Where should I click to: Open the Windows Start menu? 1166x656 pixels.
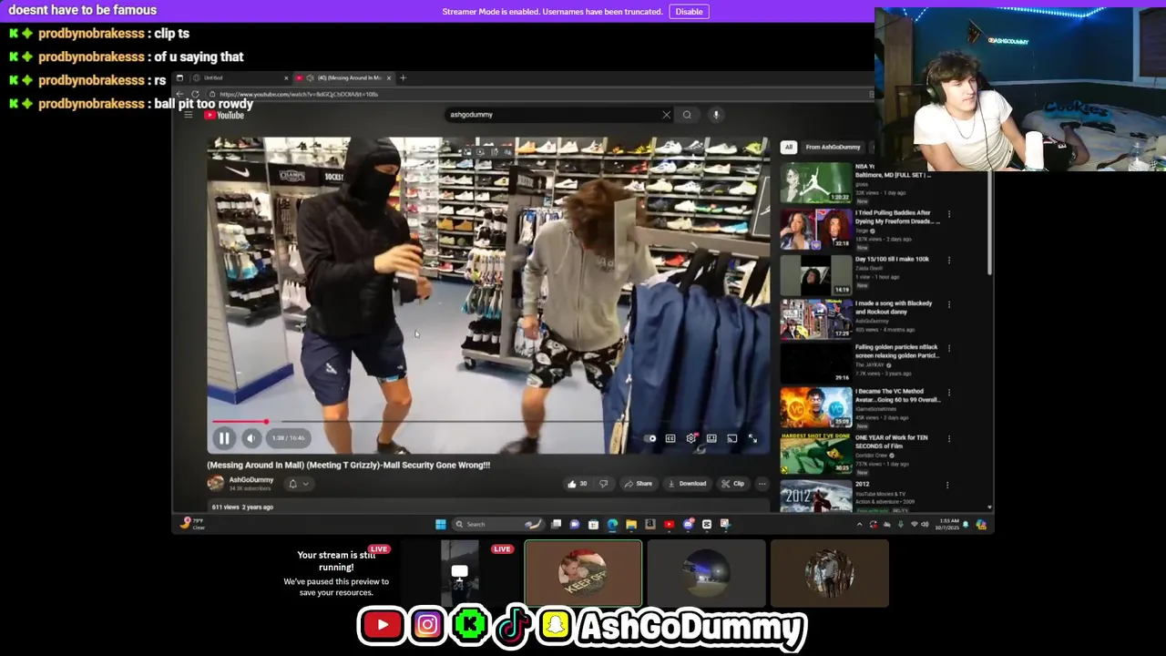click(x=441, y=524)
